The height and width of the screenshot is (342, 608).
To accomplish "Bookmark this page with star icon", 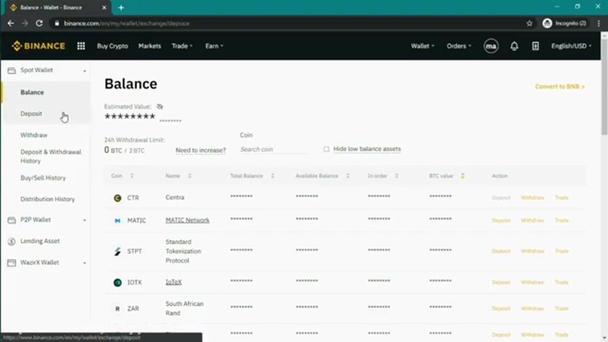I will [529, 23].
